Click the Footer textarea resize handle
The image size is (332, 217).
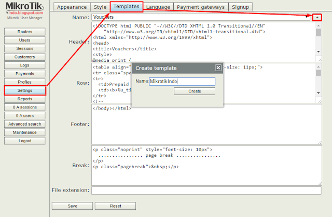[320, 142]
